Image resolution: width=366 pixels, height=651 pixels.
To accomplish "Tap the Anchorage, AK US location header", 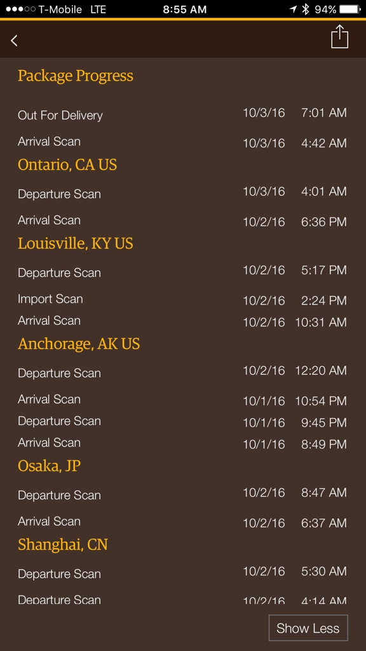I will click(79, 344).
